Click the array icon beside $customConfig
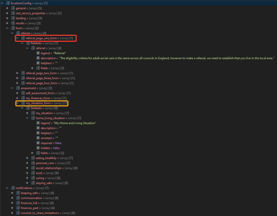 click(x=8, y=3)
